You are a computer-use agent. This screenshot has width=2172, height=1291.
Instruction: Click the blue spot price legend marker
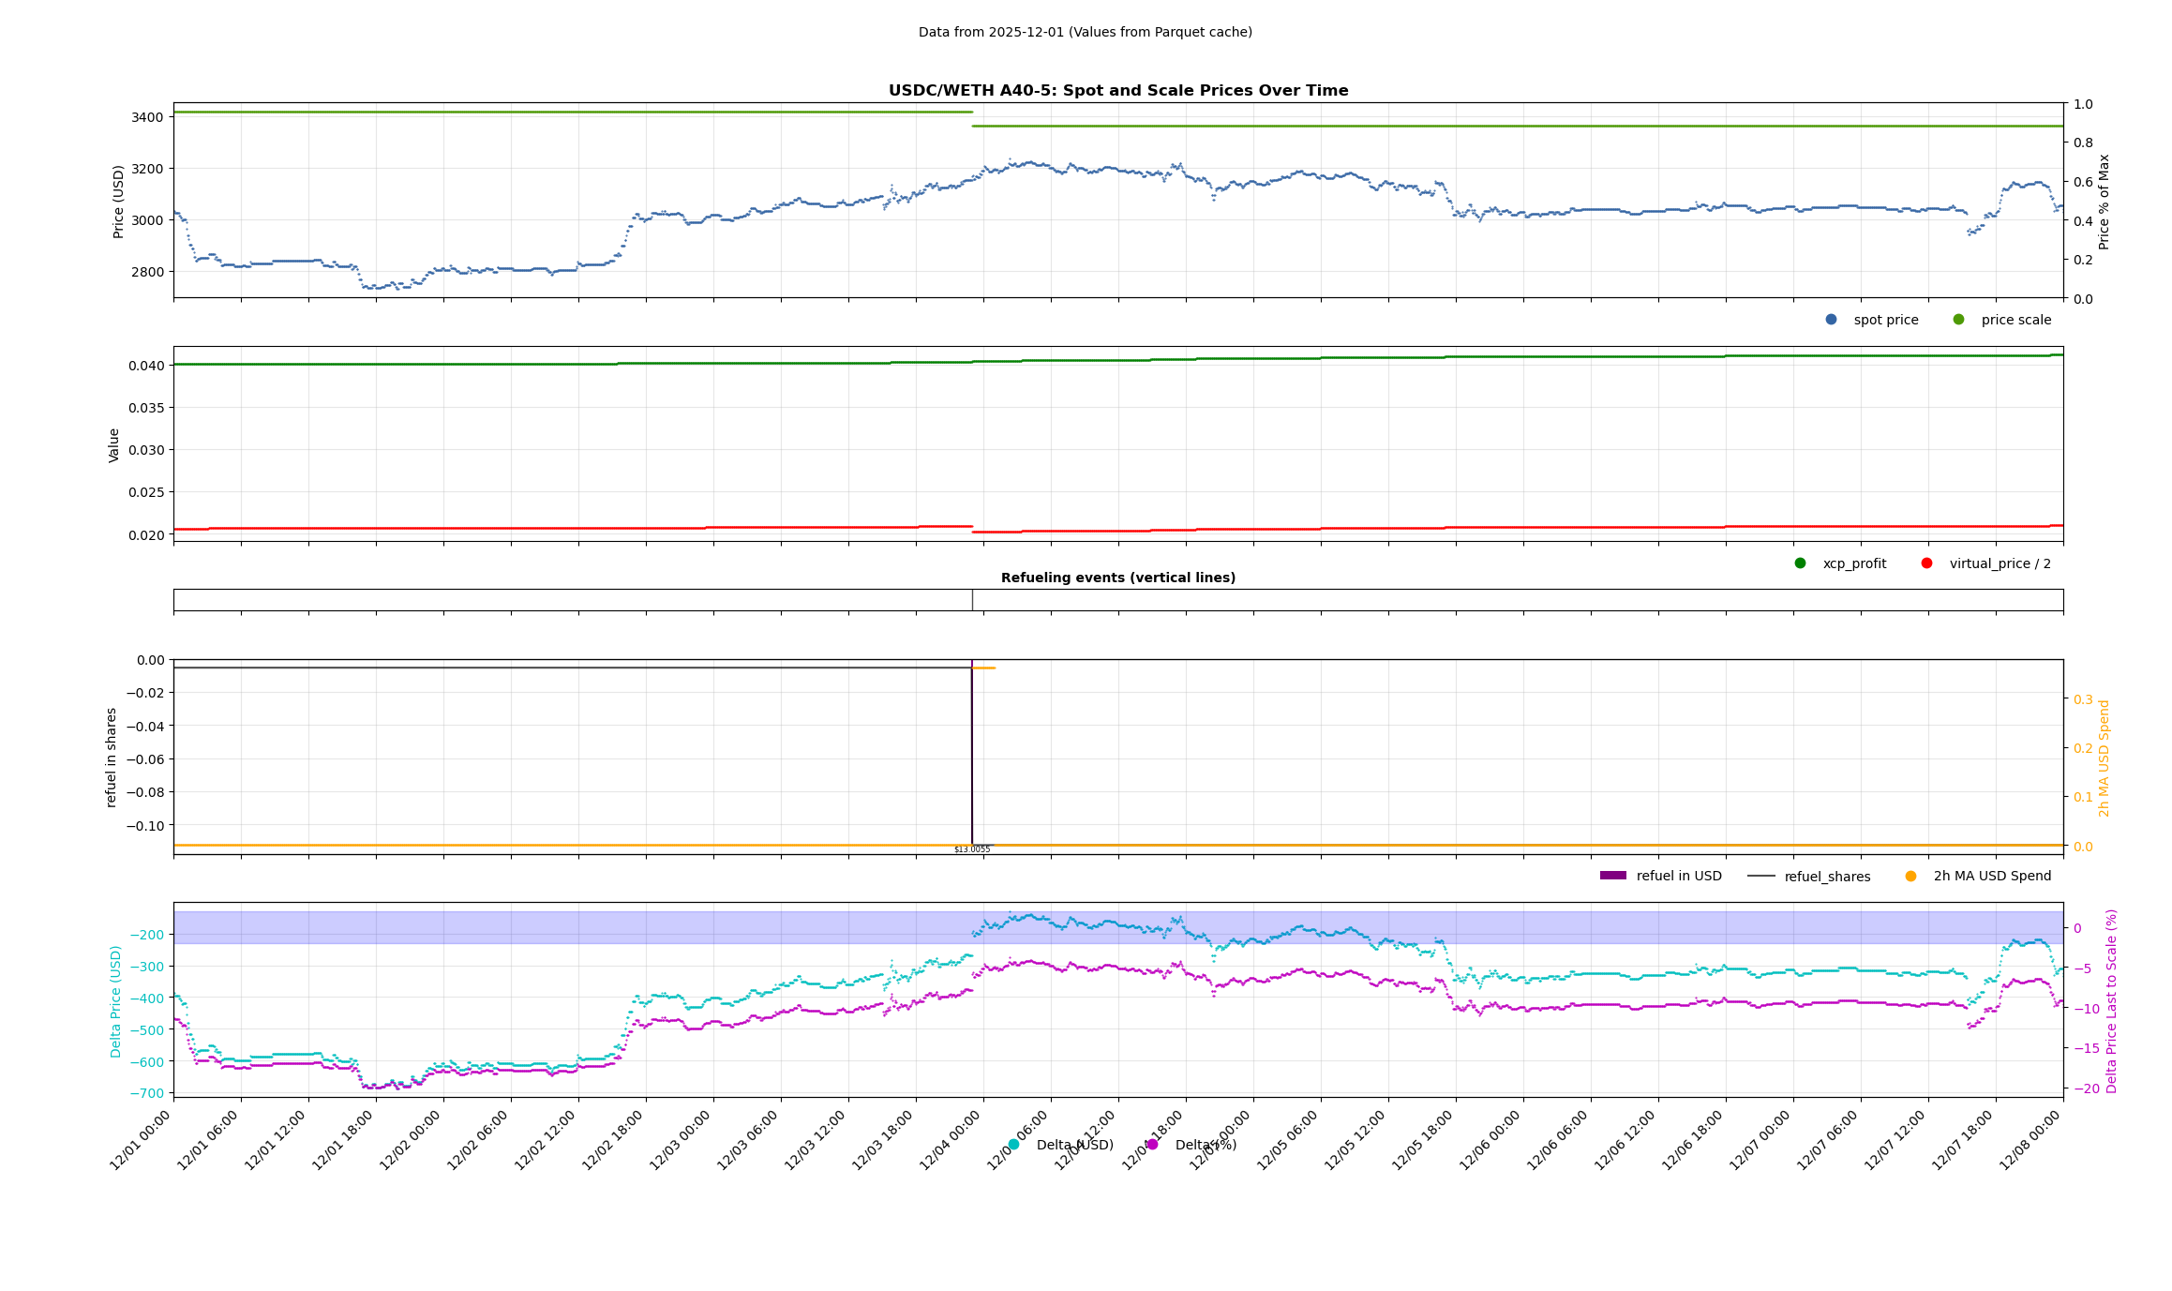coord(1831,320)
